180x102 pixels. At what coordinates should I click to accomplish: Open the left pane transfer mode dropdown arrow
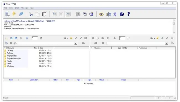click(68, 38)
